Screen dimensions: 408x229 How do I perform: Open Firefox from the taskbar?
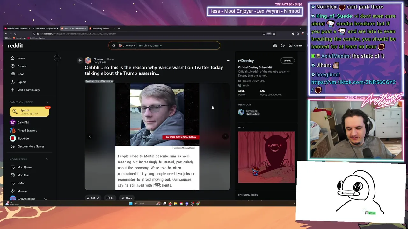pyautogui.click(x=170, y=204)
